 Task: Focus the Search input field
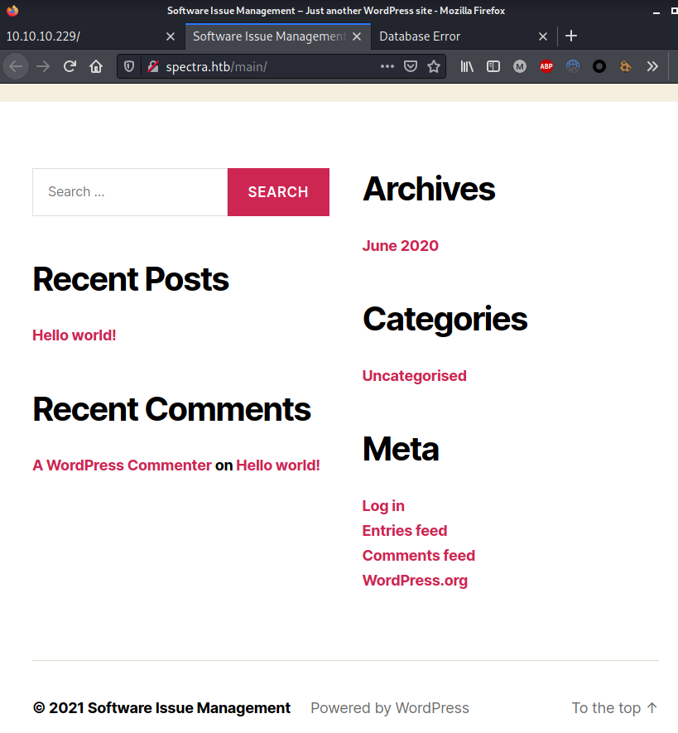[130, 192]
